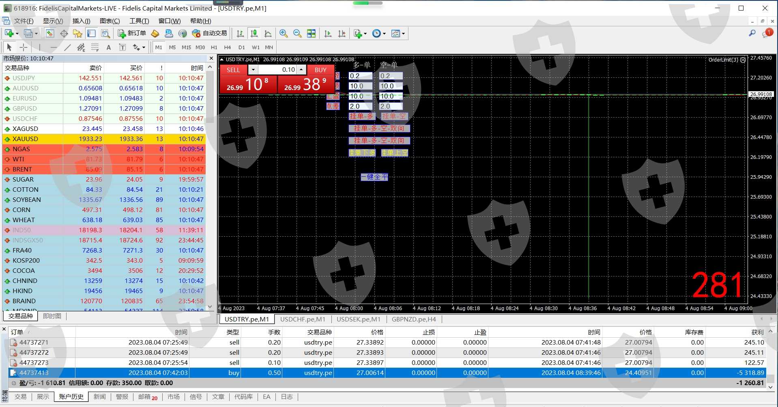Select the line chart icon
This screenshot has width=778, height=407.
point(268,34)
